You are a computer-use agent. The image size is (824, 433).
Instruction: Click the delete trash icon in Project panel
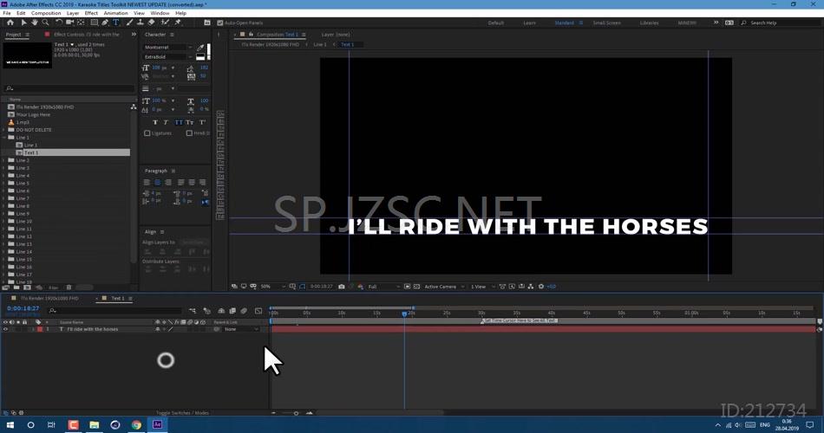pos(69,288)
